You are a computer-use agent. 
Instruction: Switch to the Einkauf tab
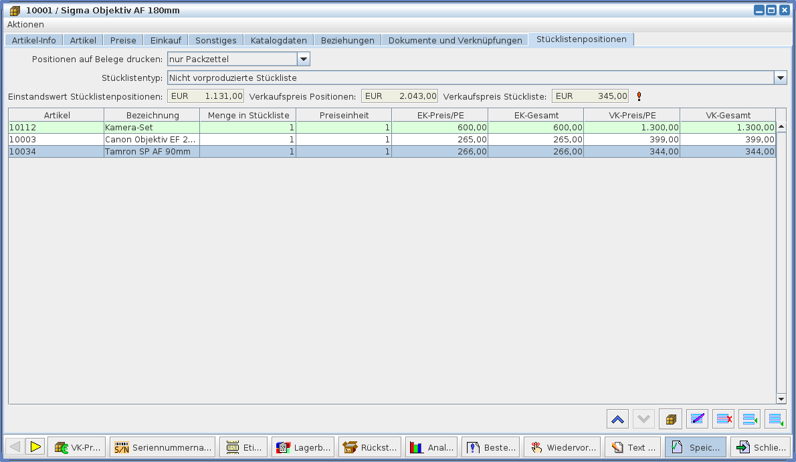[165, 40]
